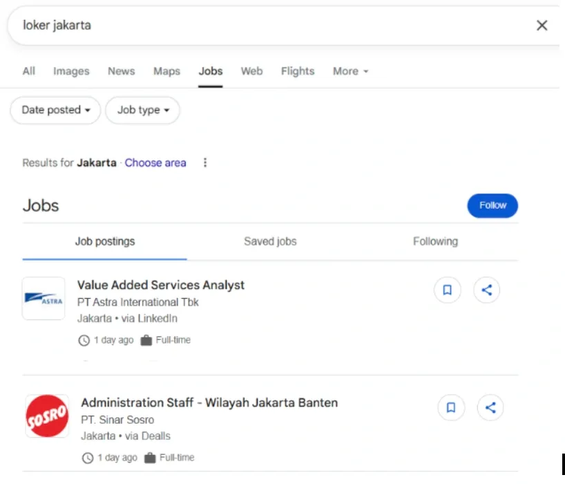This screenshot has height=484, width=565.
Task: Open the Date posted filter dropdown
Action: pos(55,110)
